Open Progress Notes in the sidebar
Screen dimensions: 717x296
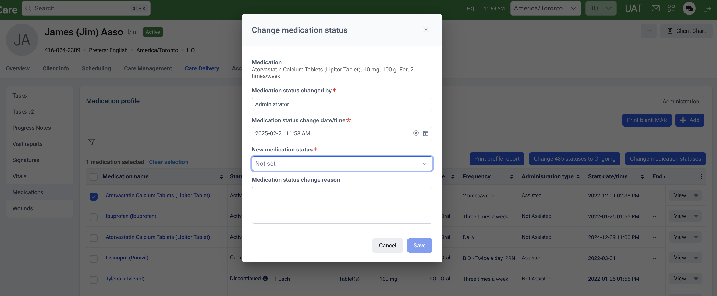click(x=31, y=128)
